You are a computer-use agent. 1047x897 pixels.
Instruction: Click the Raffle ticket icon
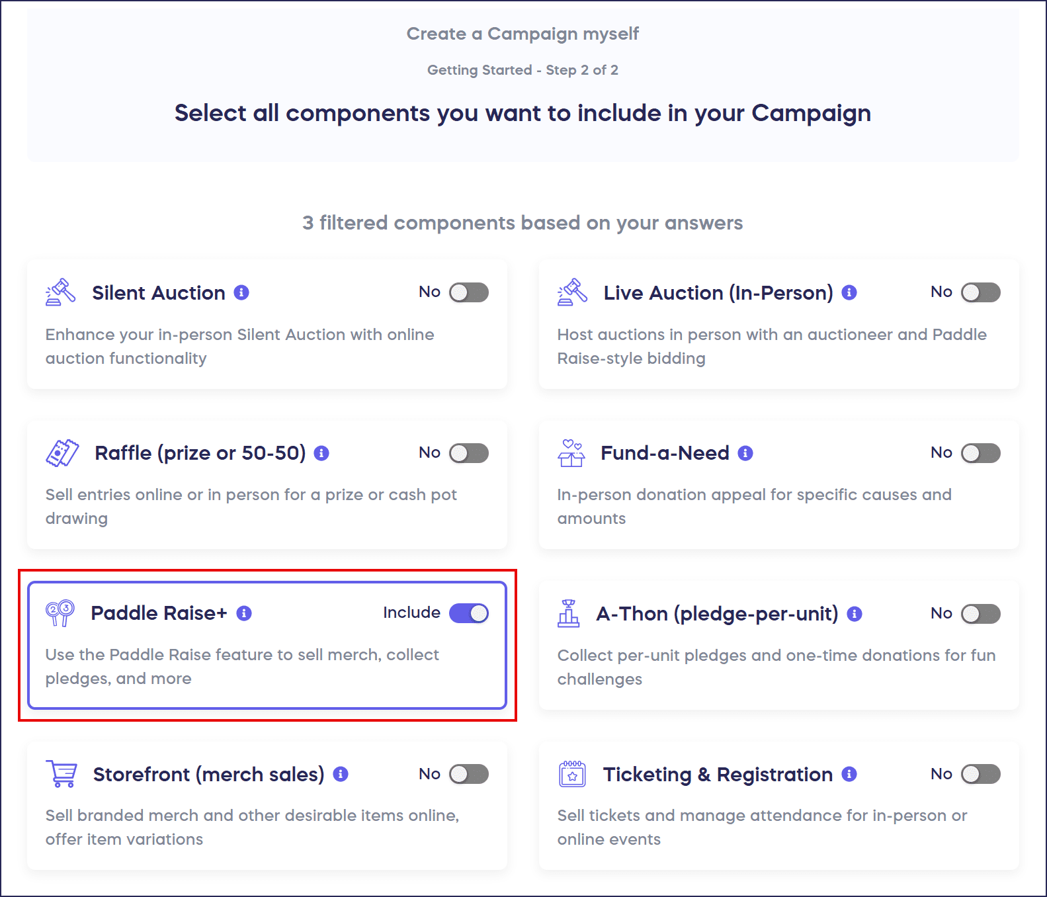coord(62,453)
